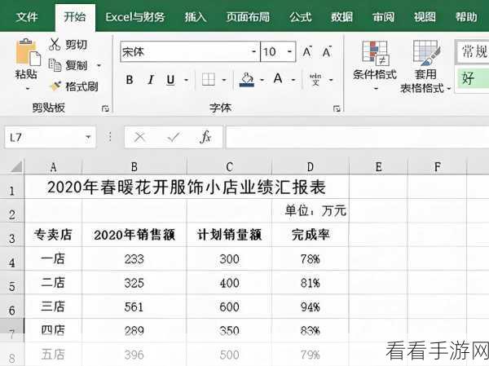Select cell with value 94%
This screenshot has height=366, width=489.
(x=311, y=307)
